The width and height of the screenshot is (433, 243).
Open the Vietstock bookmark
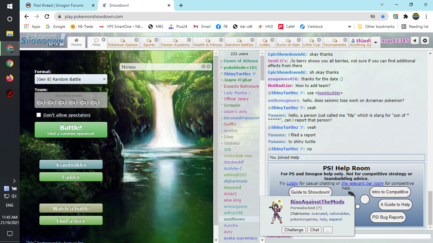click(x=311, y=27)
